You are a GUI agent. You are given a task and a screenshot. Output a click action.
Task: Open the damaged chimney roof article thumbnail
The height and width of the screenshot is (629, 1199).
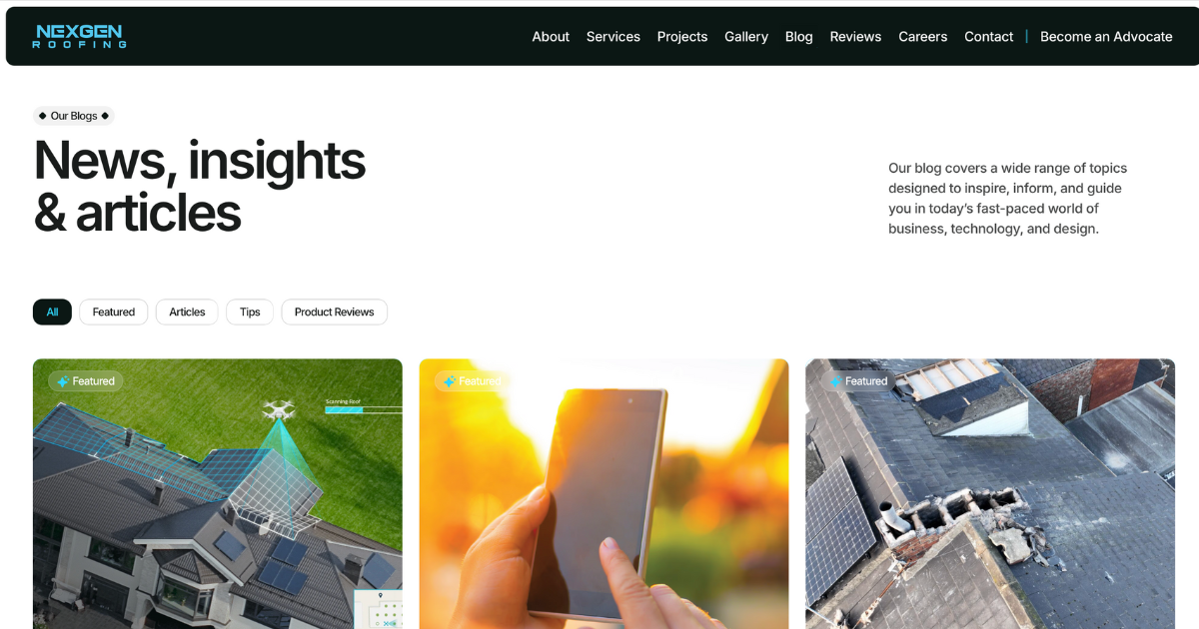click(x=990, y=494)
